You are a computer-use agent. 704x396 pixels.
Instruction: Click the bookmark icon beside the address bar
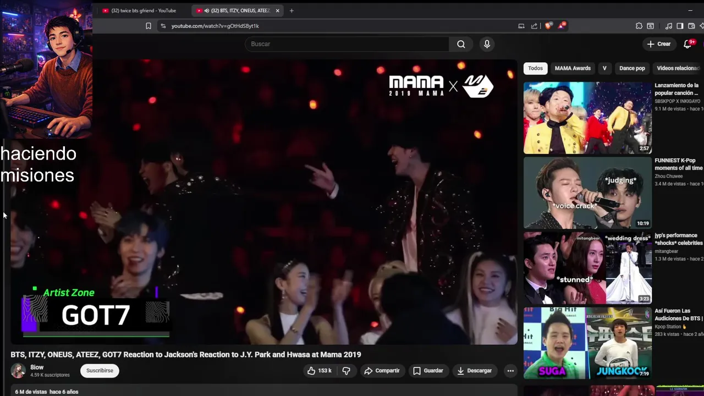[x=148, y=26]
